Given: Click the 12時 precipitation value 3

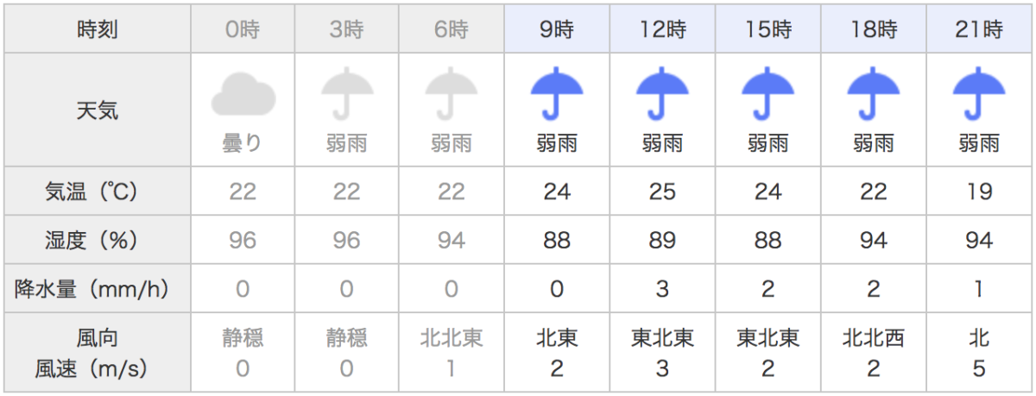Looking at the screenshot, I should [662, 288].
